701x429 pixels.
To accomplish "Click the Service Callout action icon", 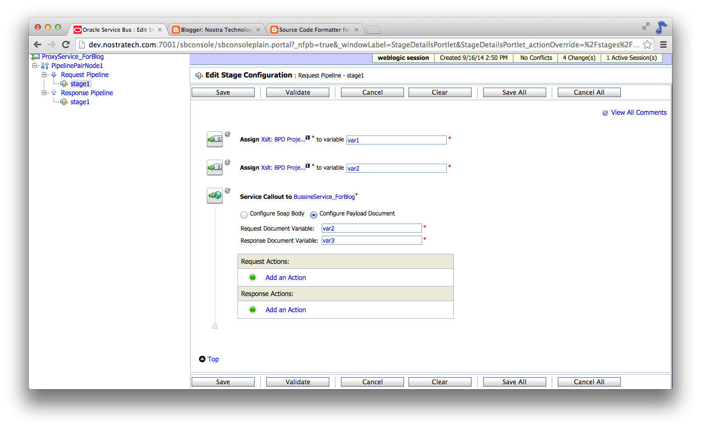I will [x=214, y=196].
